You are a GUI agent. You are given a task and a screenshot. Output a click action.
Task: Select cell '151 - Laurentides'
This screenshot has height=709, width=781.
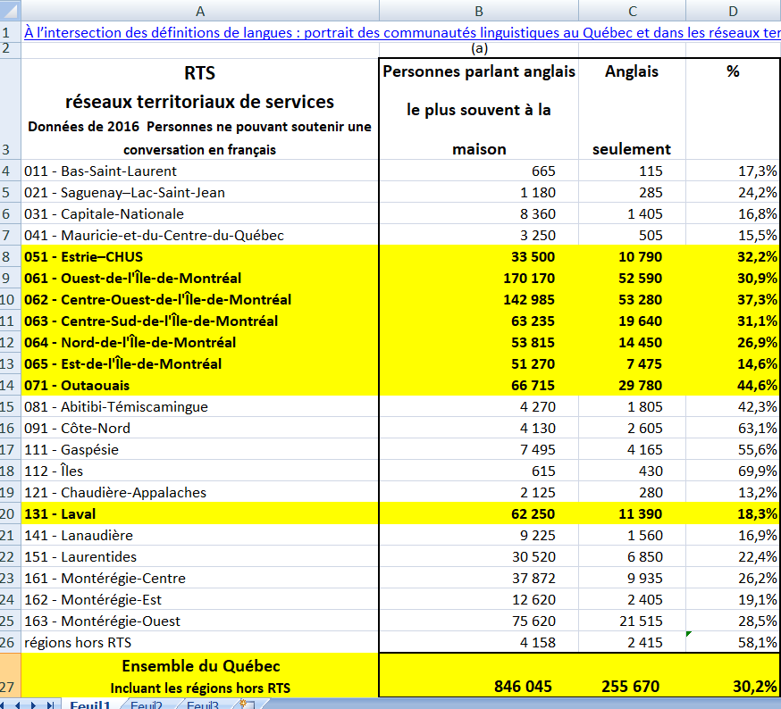pyautogui.click(x=200, y=556)
